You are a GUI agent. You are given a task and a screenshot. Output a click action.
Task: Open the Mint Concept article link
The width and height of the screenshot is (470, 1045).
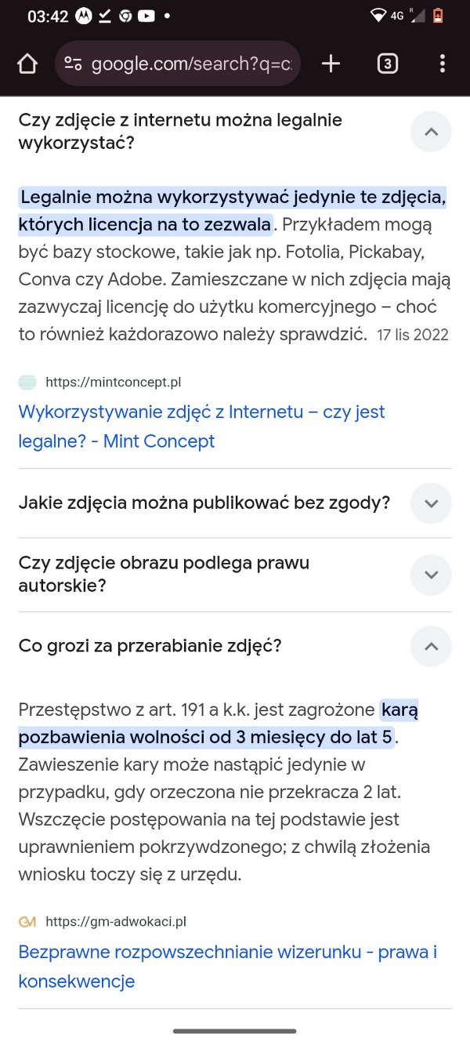tap(201, 426)
